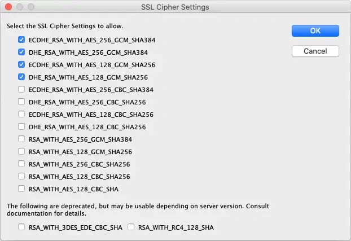351x241 pixels.
Task: Uncheck DHE_RSA_WITH_AES_256_GCM_SHA384 cipher
Action: (x=21, y=52)
